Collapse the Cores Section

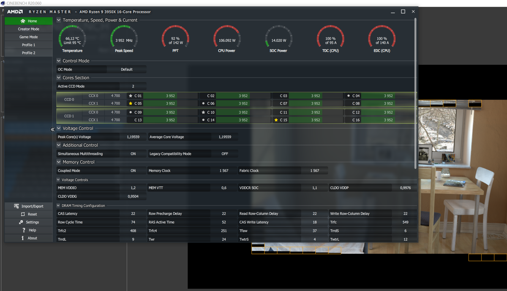point(59,78)
